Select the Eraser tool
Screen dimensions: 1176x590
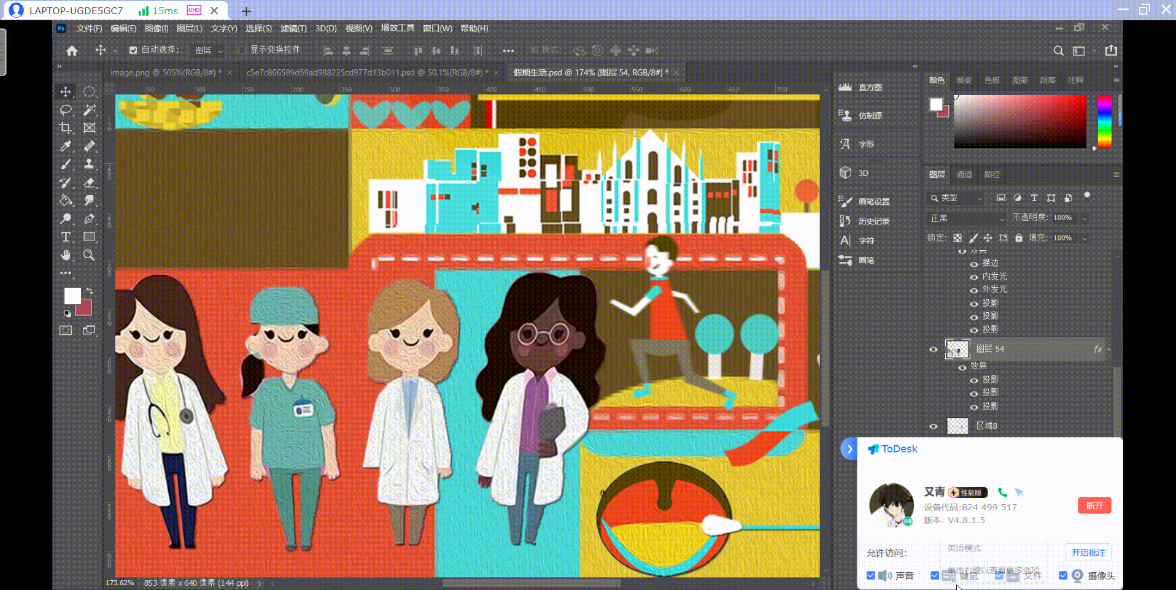click(89, 183)
